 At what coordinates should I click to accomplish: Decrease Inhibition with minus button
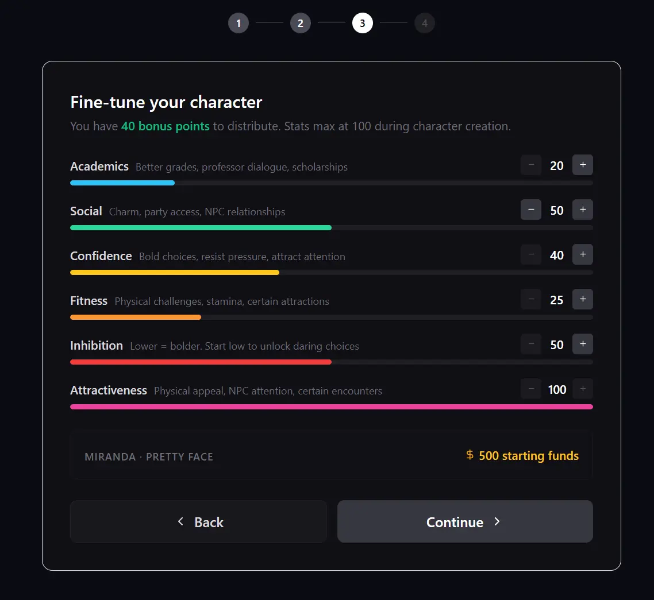[531, 344]
